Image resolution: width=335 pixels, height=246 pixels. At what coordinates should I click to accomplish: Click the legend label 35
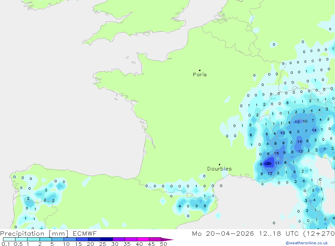click(x=127, y=244)
